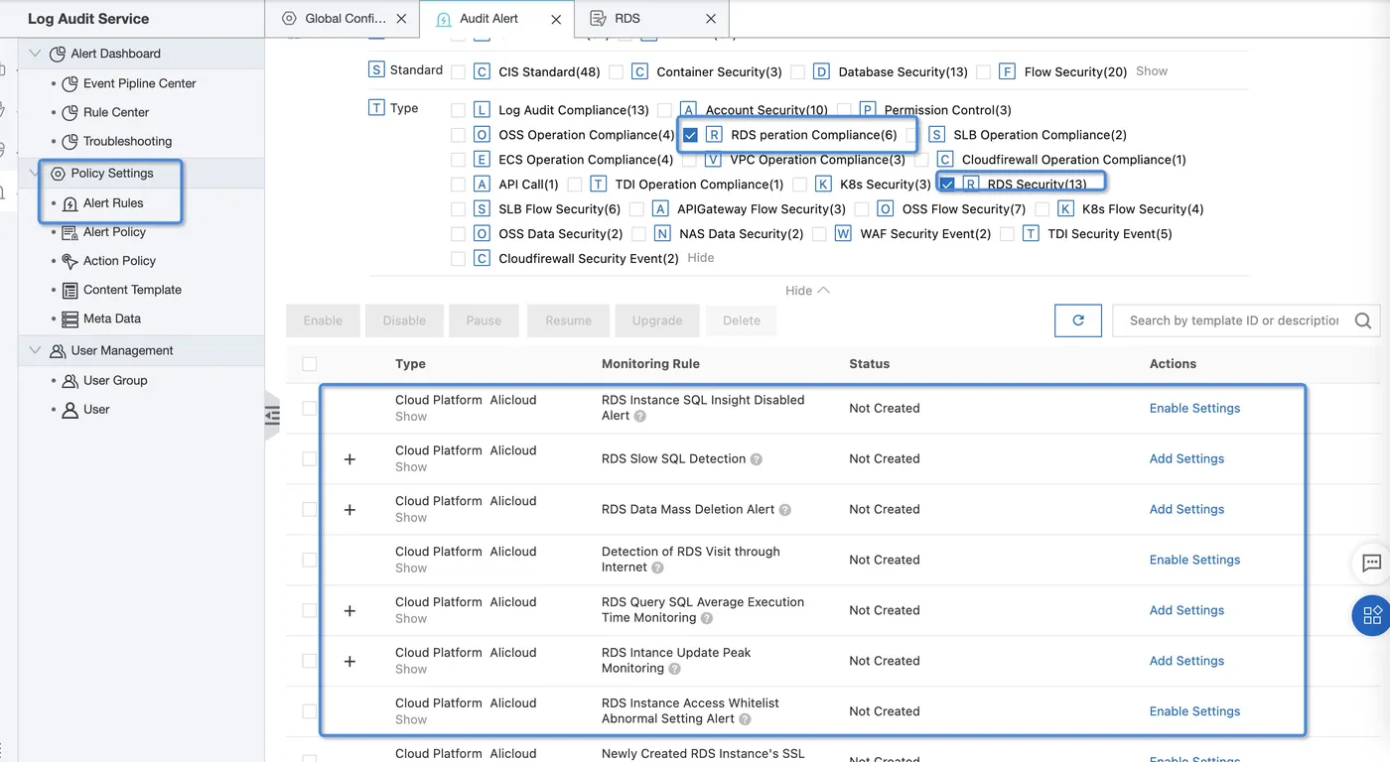
Task: Uncheck RDS peration Compliance(6) checkbox
Action: tap(691, 135)
